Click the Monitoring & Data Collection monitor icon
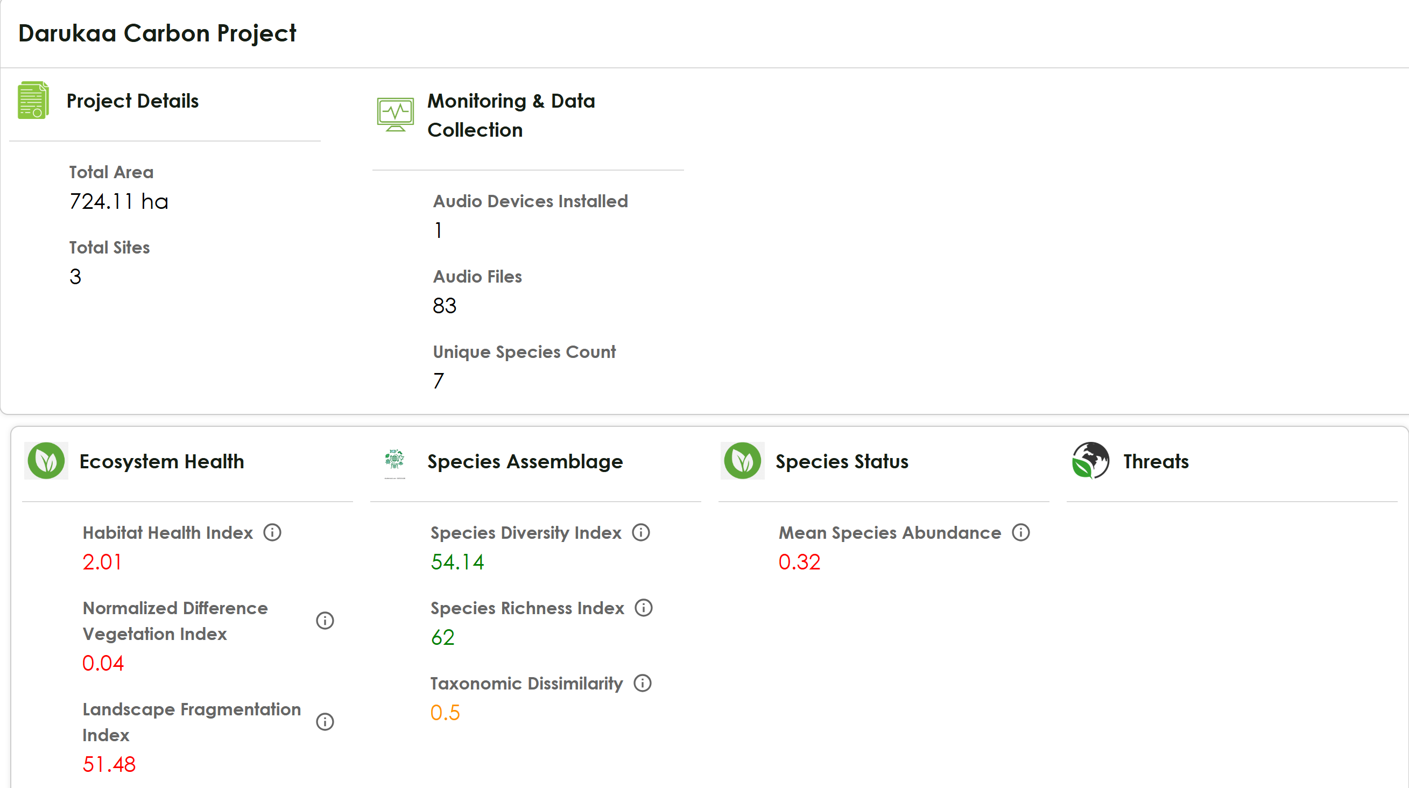 click(396, 115)
